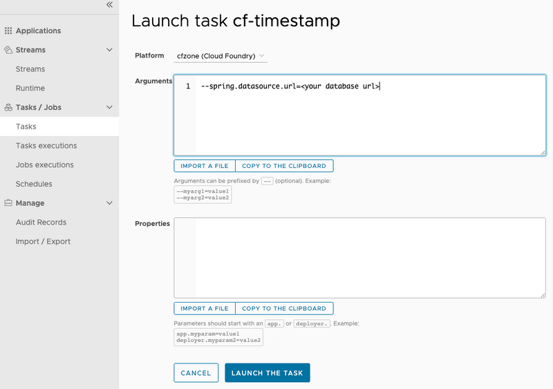Click the Manage section header label

30,202
